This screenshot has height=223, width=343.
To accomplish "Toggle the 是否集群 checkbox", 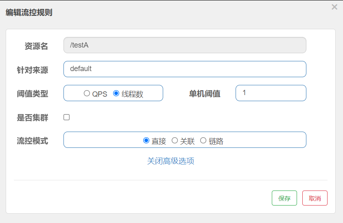I will coord(66,117).
